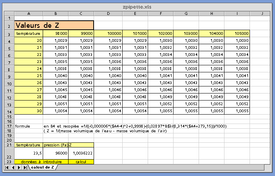
Task: Click the yellow "calcul" label cell
Action: pyautogui.click(x=81, y=161)
